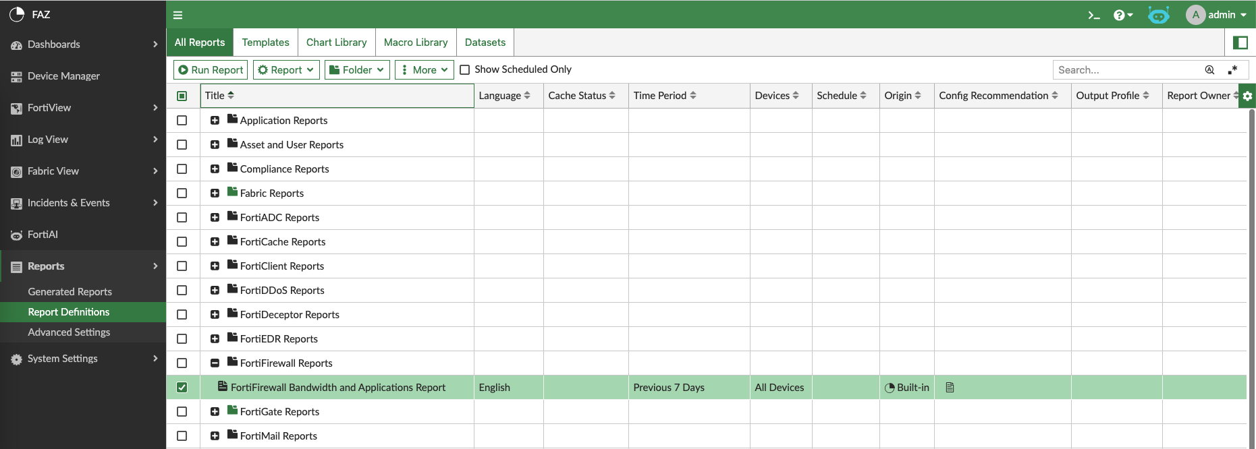Check the Fabric Reports folder checkbox
Image resolution: width=1256 pixels, height=449 pixels.
point(182,193)
